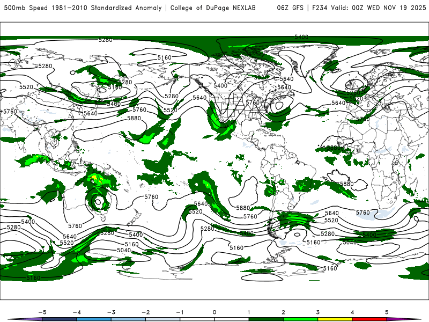Click the '3' tick label on the colorbar

(318, 312)
